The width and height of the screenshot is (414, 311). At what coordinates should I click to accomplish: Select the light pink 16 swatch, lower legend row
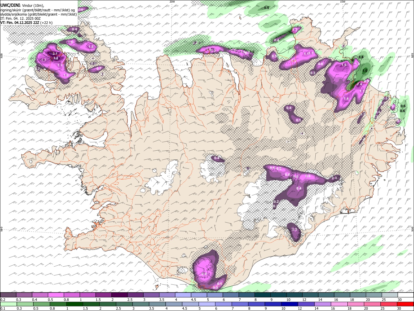[339, 304]
